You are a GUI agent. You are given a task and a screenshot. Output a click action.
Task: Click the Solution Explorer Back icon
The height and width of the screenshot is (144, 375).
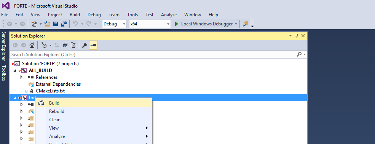pyautogui.click(x=15, y=45)
